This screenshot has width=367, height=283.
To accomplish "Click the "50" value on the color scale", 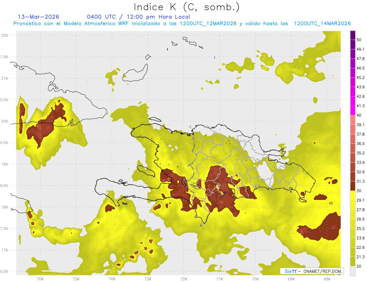I will click(x=359, y=40).
